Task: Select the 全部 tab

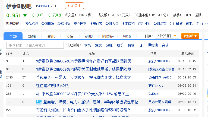Action: 13,36
